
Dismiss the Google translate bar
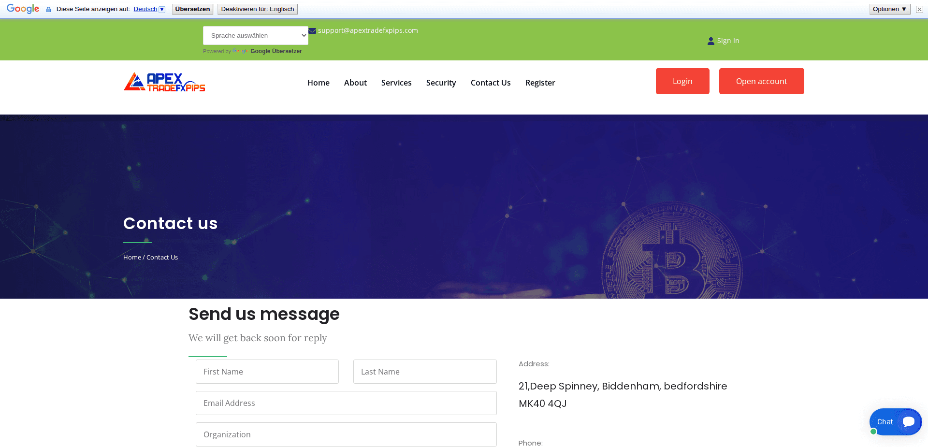(919, 9)
